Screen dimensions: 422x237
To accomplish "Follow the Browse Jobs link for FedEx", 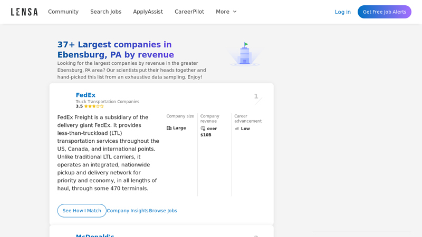I will point(163,211).
